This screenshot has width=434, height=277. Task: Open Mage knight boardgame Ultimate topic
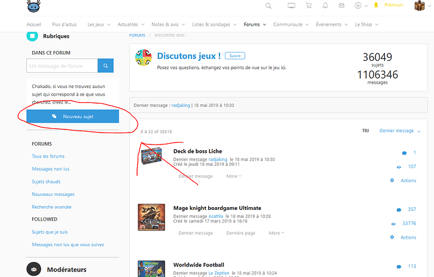click(x=217, y=208)
